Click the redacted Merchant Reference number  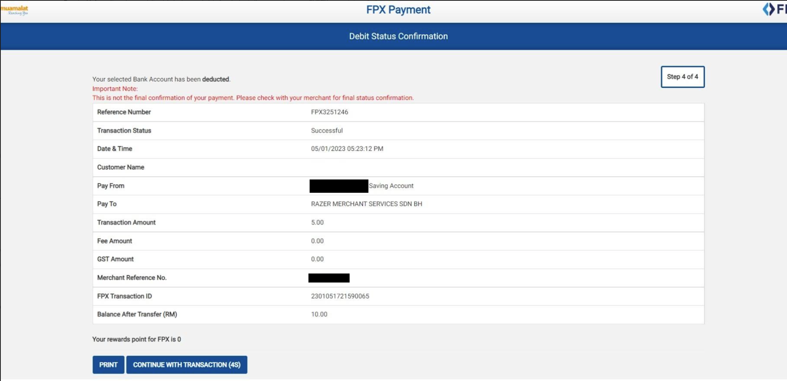(329, 278)
